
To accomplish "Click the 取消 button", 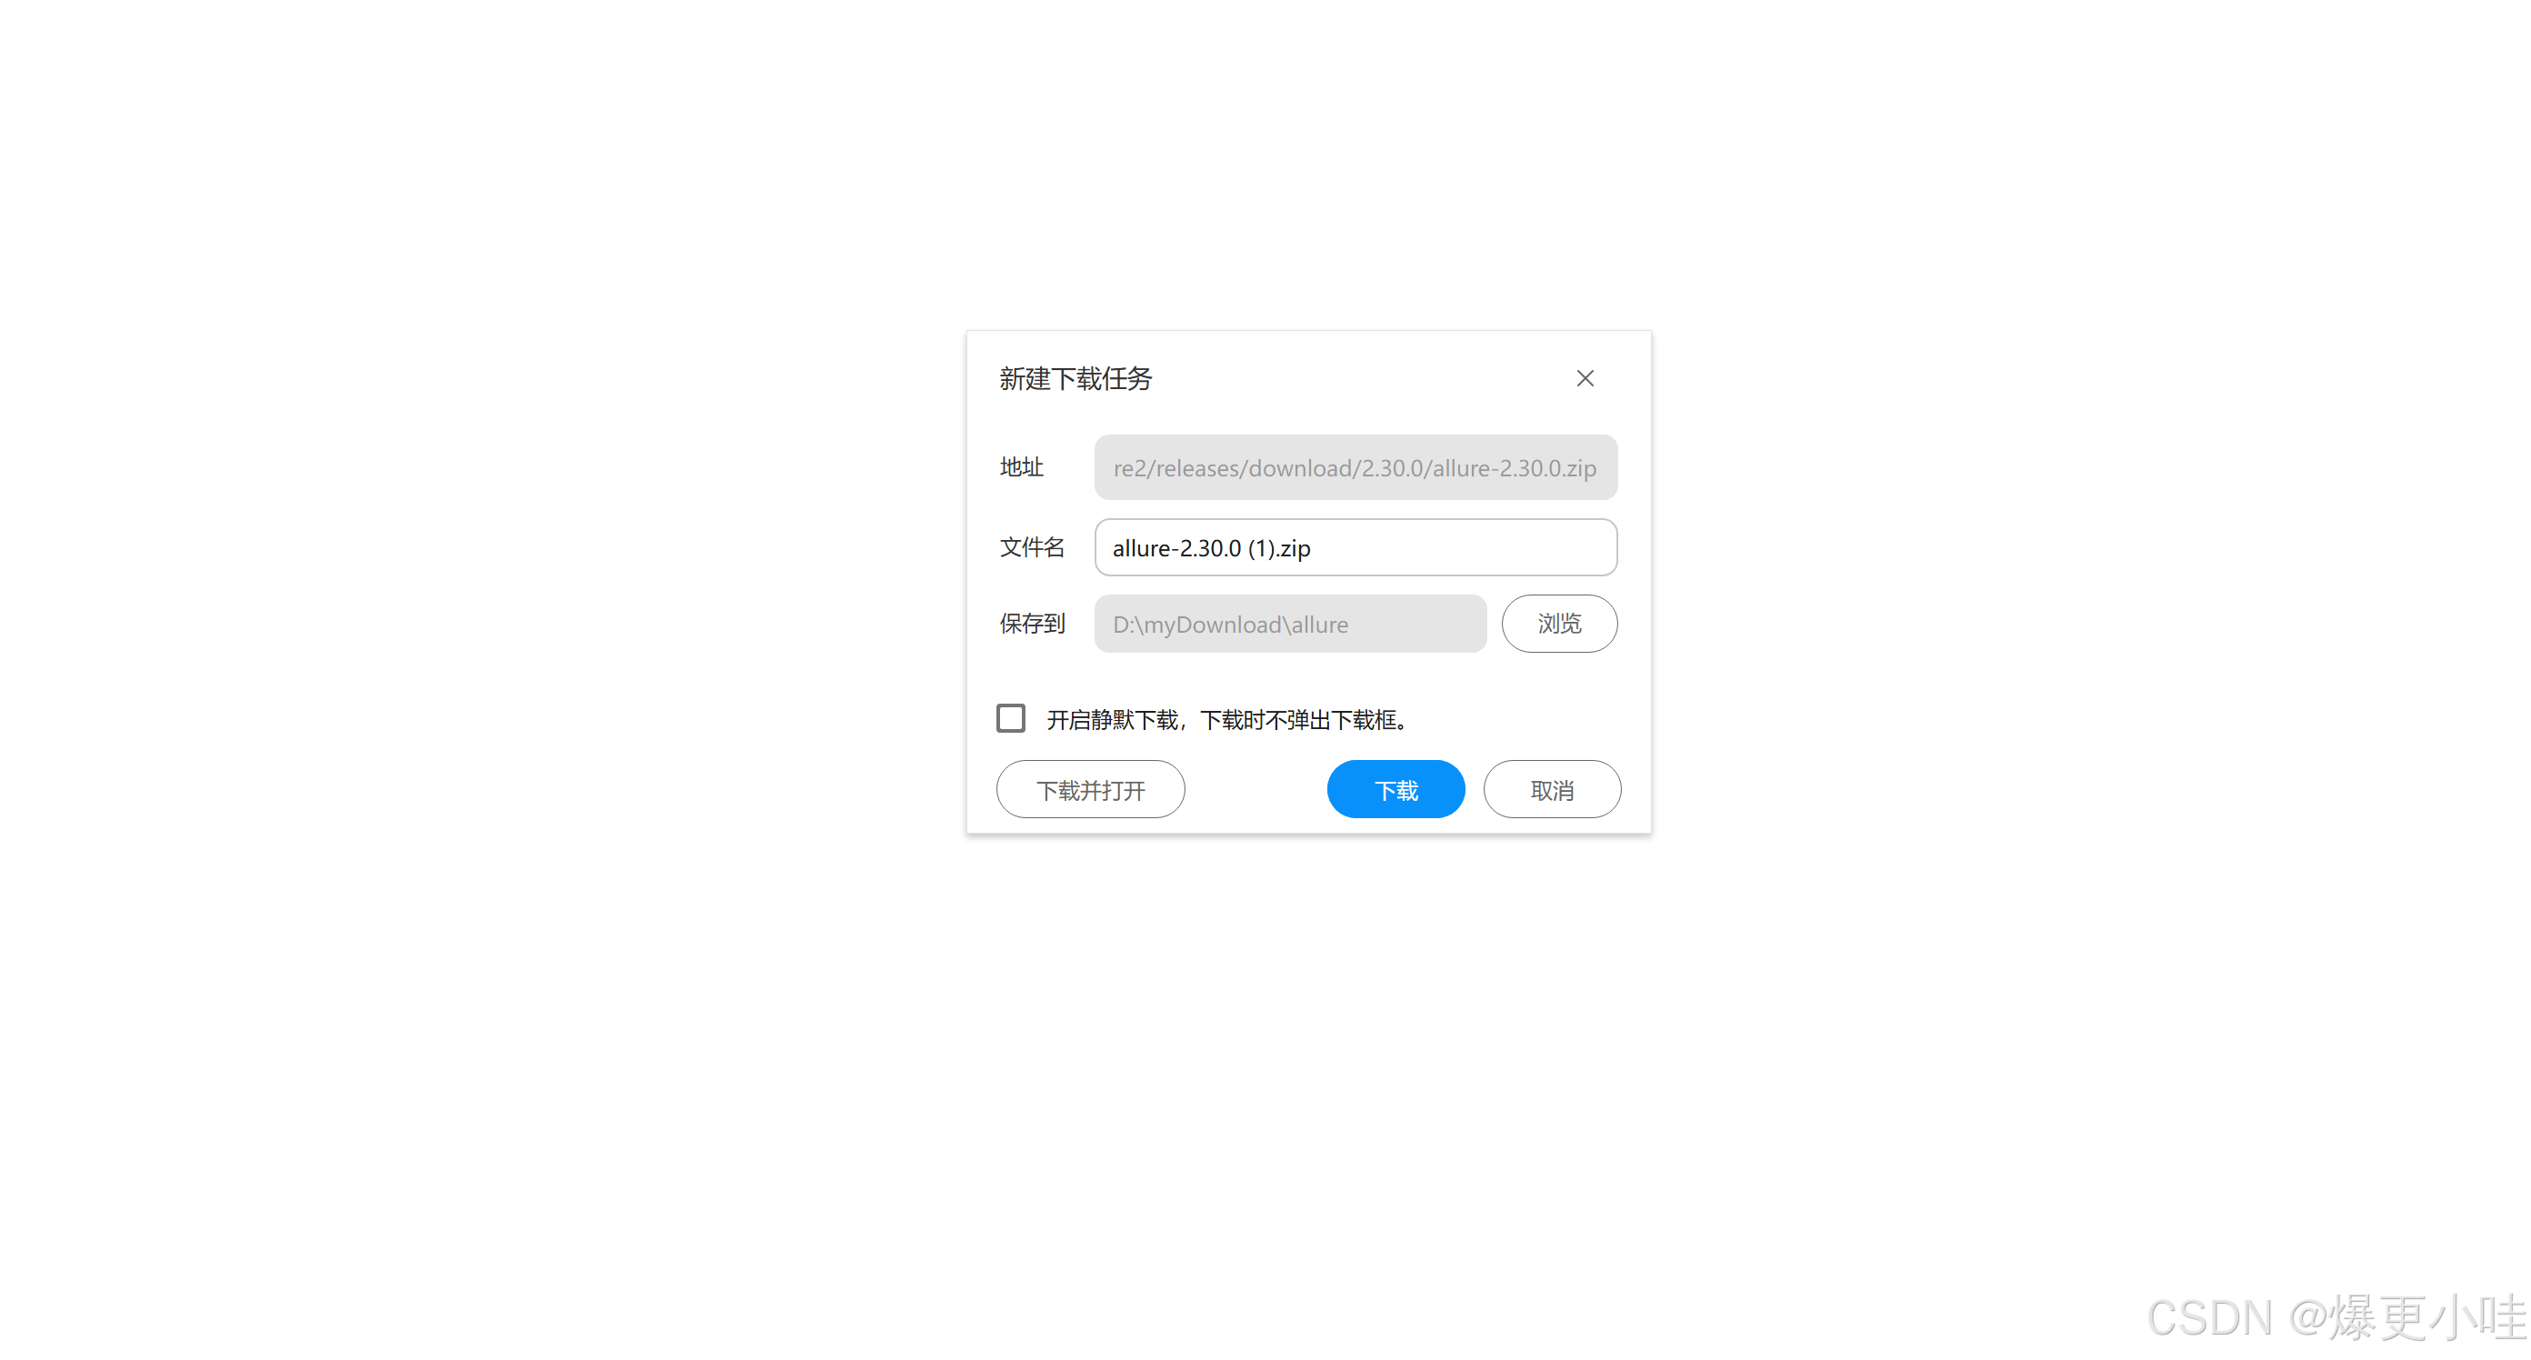I will tap(1551, 789).
